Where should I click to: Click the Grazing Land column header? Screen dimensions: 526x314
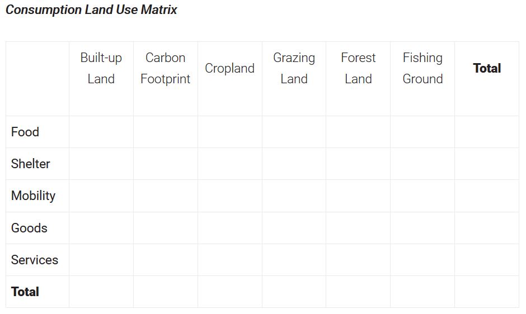point(294,68)
